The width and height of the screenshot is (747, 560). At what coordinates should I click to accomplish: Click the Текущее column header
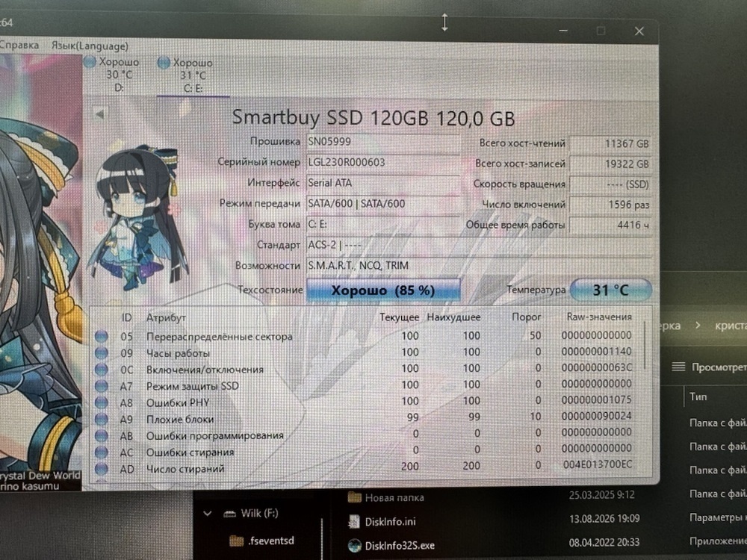coord(399,317)
